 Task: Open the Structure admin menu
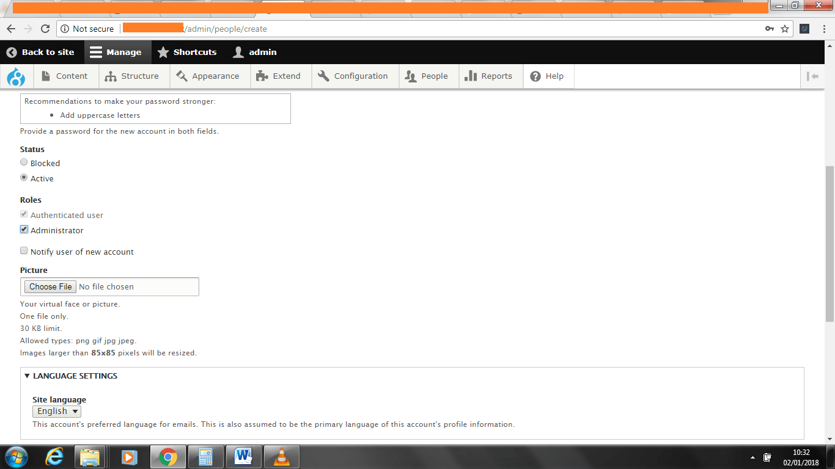tap(132, 76)
